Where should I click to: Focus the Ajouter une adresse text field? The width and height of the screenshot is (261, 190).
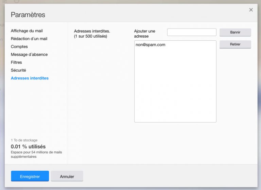(192, 32)
